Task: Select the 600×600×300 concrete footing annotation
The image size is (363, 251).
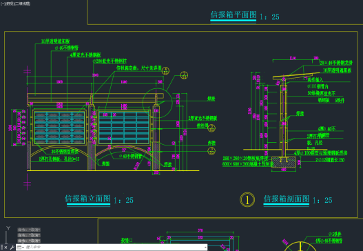Action: click(248, 164)
